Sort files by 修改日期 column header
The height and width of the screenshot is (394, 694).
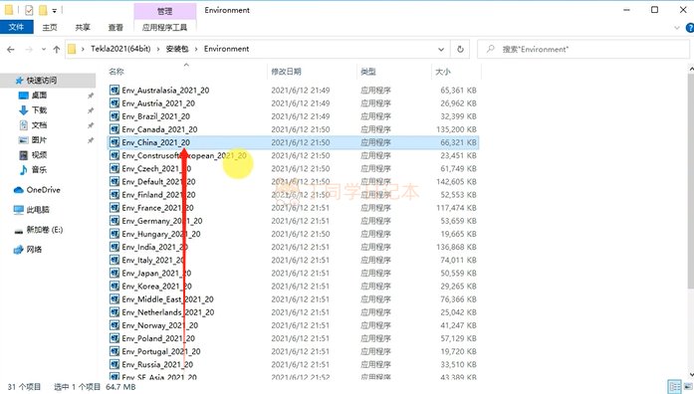(286, 72)
